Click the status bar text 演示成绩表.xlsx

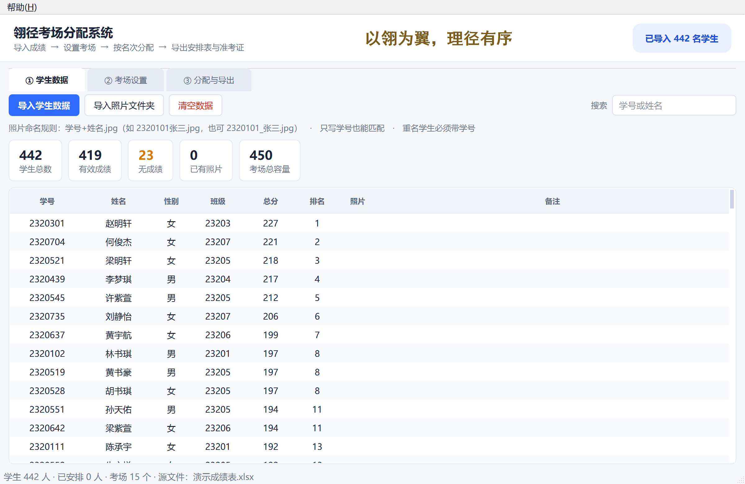click(x=223, y=477)
